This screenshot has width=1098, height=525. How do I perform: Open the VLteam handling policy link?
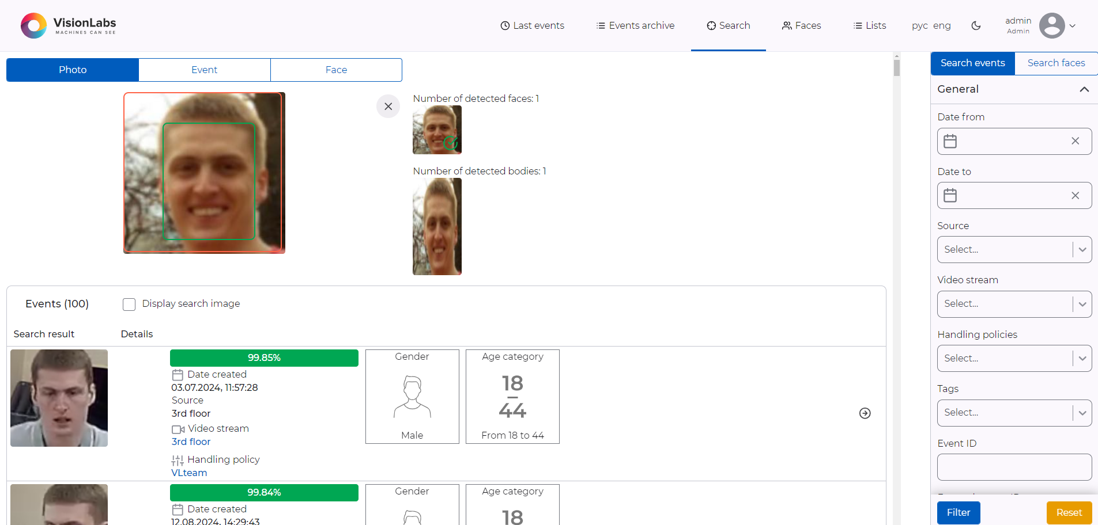188,473
